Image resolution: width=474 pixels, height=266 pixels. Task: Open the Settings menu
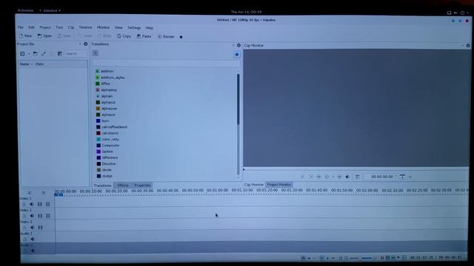pyautogui.click(x=134, y=27)
